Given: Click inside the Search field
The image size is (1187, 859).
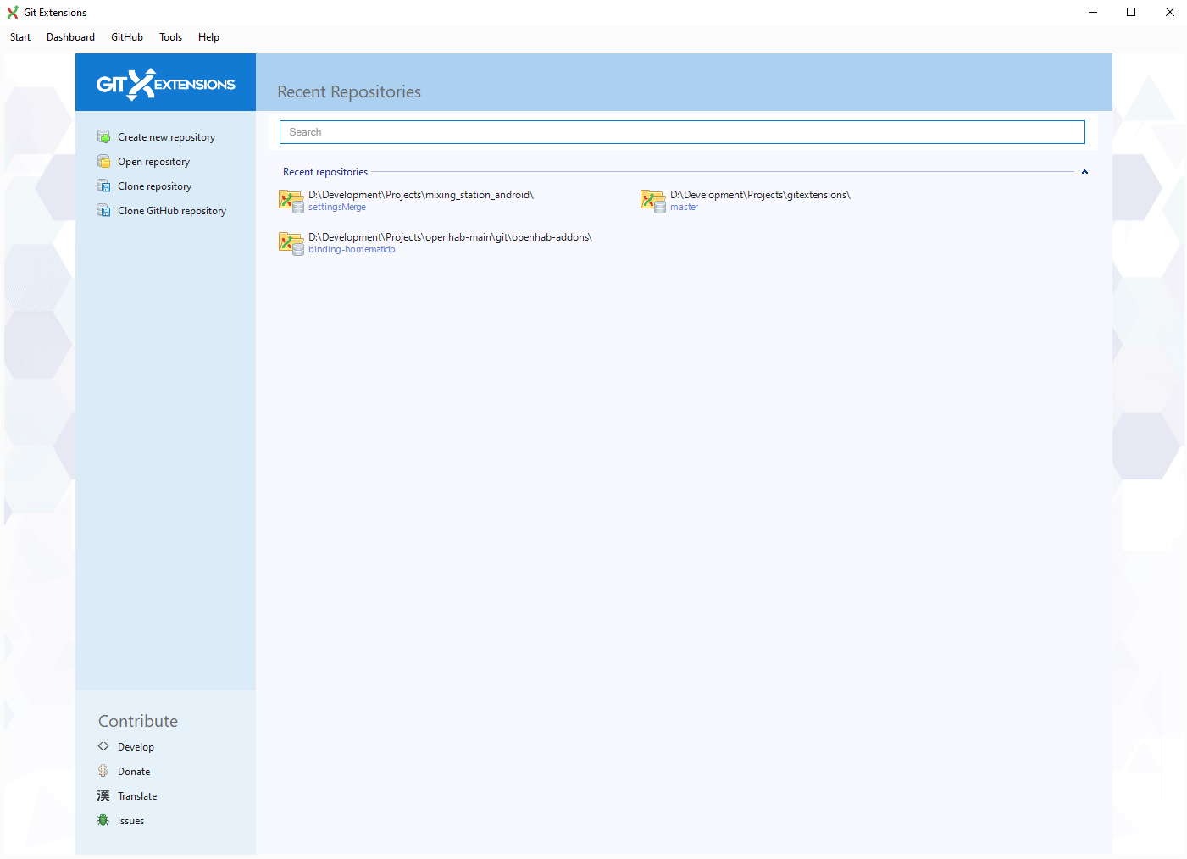Looking at the screenshot, I should click(x=682, y=131).
